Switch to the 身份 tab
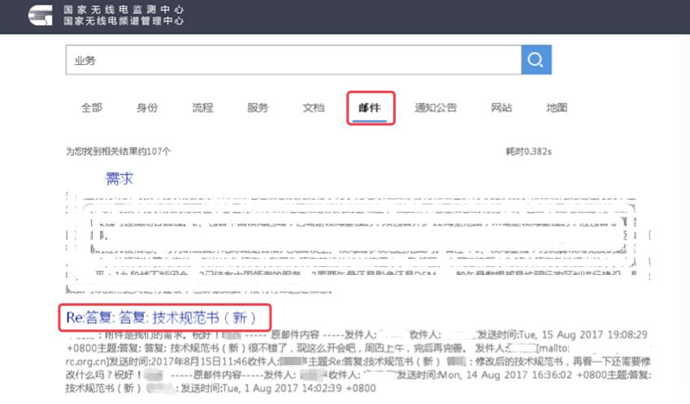 [x=147, y=108]
